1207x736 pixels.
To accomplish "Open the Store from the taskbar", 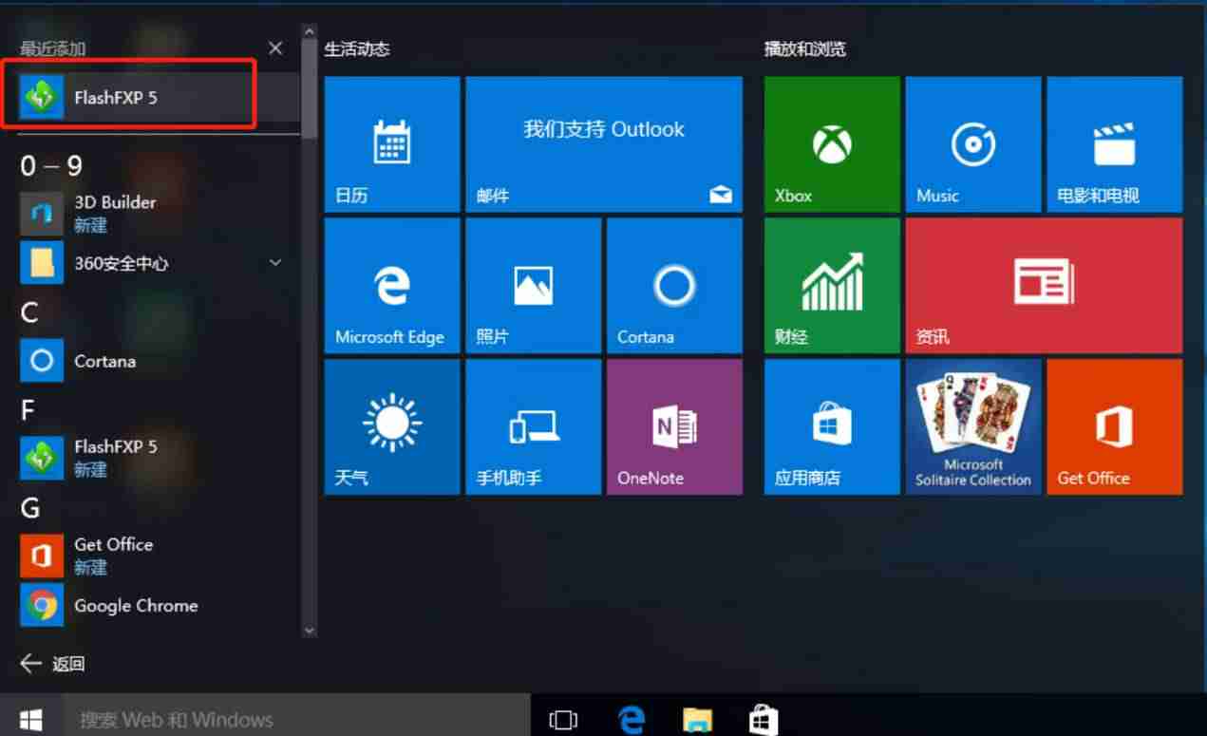I will 764,720.
